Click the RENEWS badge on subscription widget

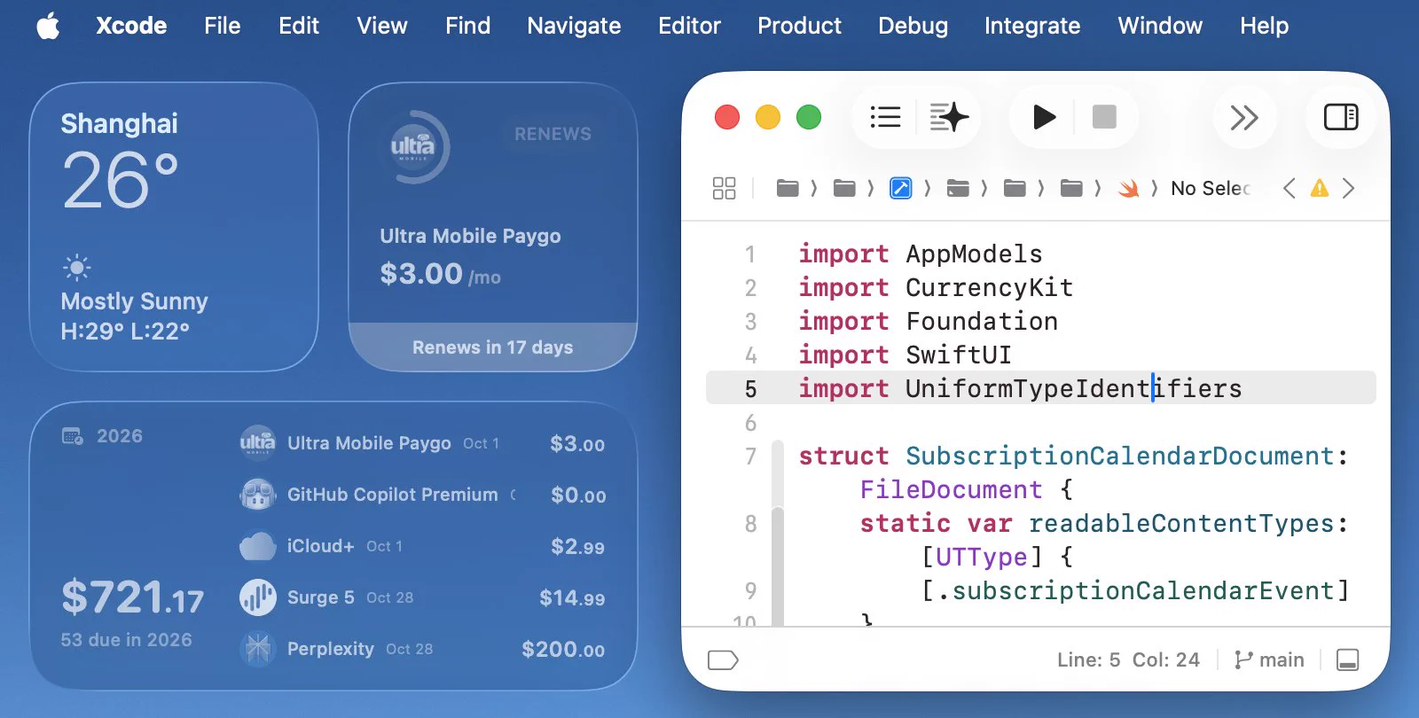[553, 134]
